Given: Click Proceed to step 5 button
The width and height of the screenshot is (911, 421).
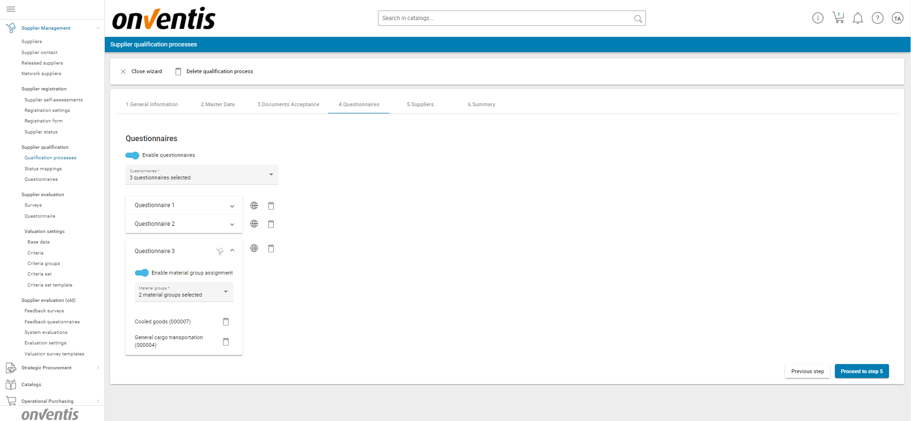Looking at the screenshot, I should 861,371.
